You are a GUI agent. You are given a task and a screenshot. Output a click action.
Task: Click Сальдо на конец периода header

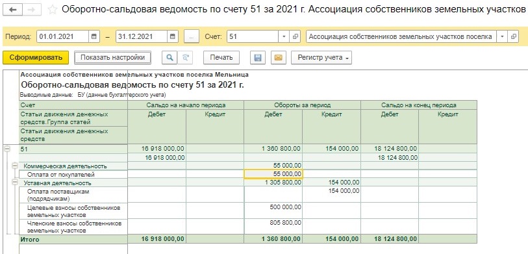point(419,105)
